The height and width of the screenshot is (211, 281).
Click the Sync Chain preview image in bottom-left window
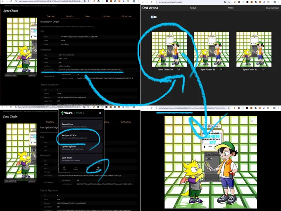21,151
